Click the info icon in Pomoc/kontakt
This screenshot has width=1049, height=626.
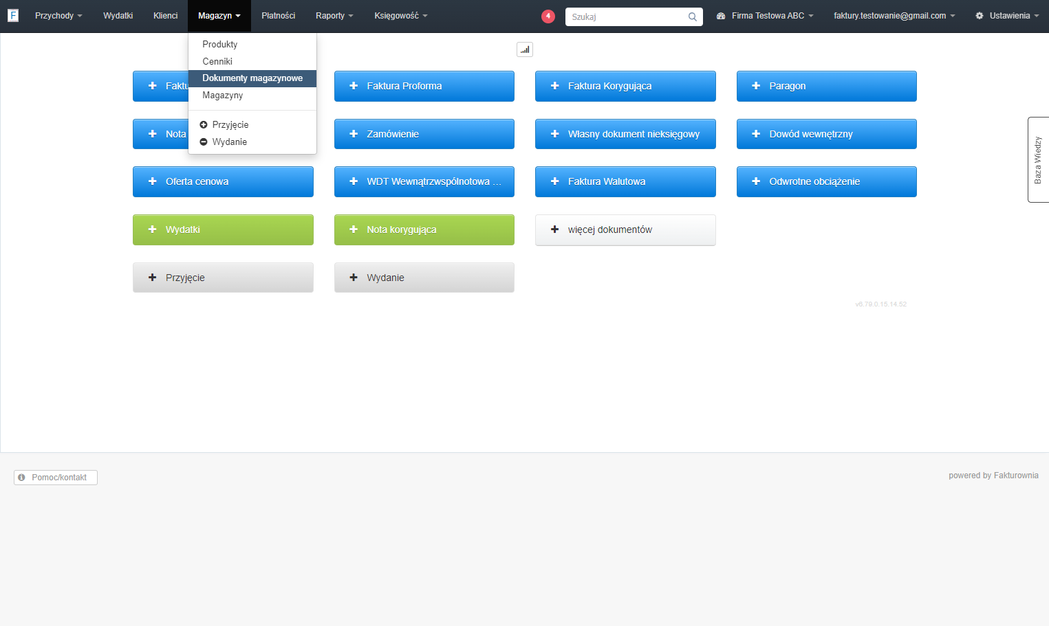point(21,477)
